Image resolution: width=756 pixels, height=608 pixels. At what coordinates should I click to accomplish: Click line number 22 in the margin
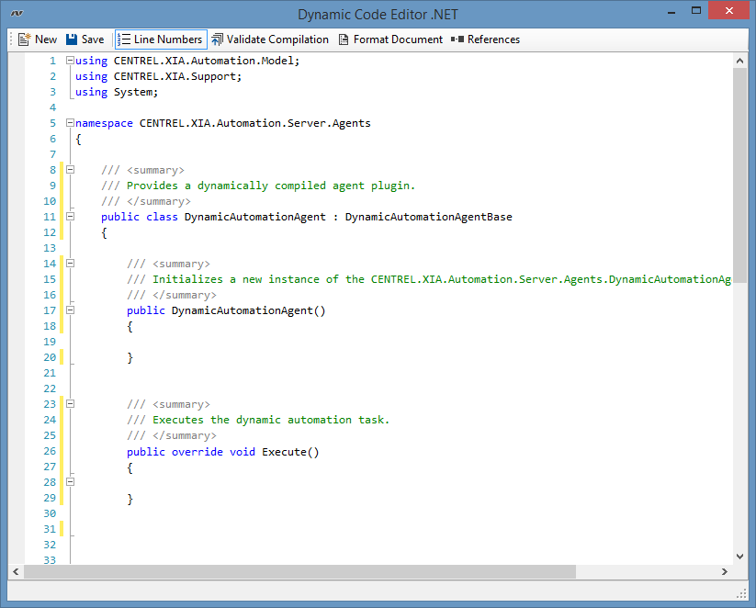click(50, 388)
